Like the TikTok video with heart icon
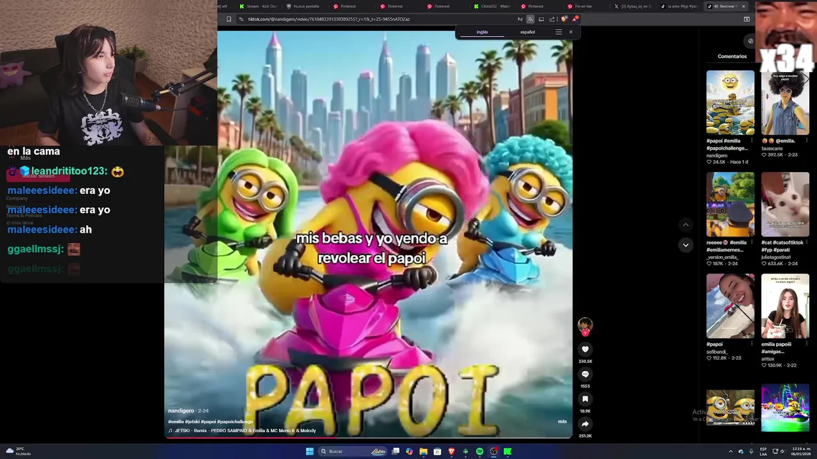817x459 pixels. (585, 349)
